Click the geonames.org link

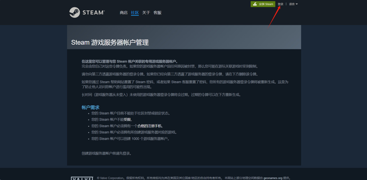pyautogui.click(x=273, y=178)
